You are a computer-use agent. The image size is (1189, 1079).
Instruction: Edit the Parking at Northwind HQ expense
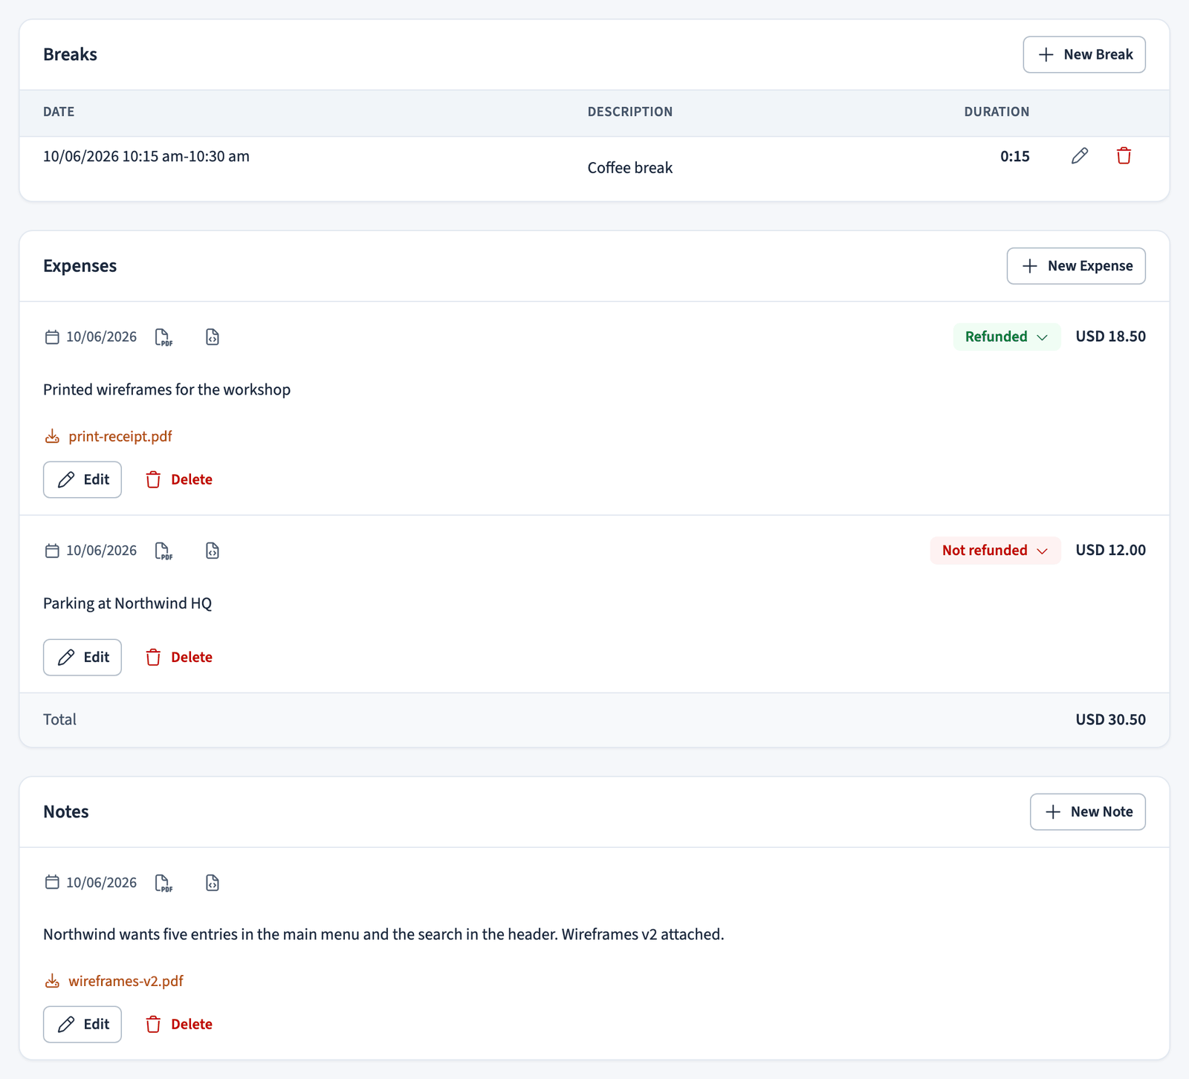[x=82, y=658]
